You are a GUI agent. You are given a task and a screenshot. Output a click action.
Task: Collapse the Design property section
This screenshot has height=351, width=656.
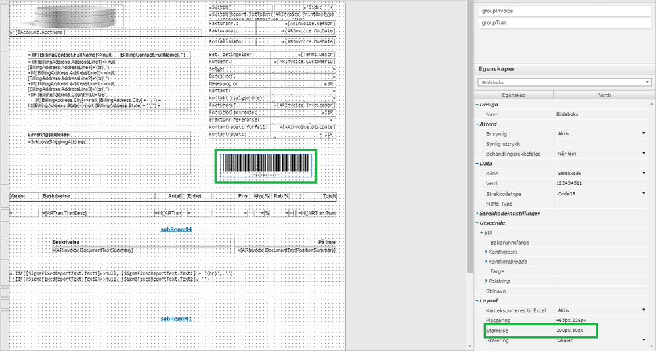coord(477,105)
